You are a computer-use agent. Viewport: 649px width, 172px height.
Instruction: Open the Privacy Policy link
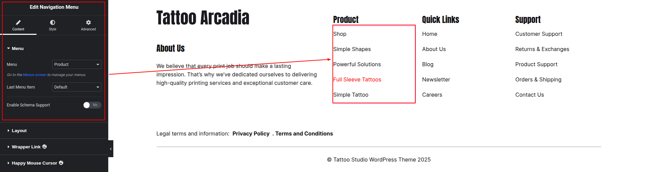[x=251, y=134]
